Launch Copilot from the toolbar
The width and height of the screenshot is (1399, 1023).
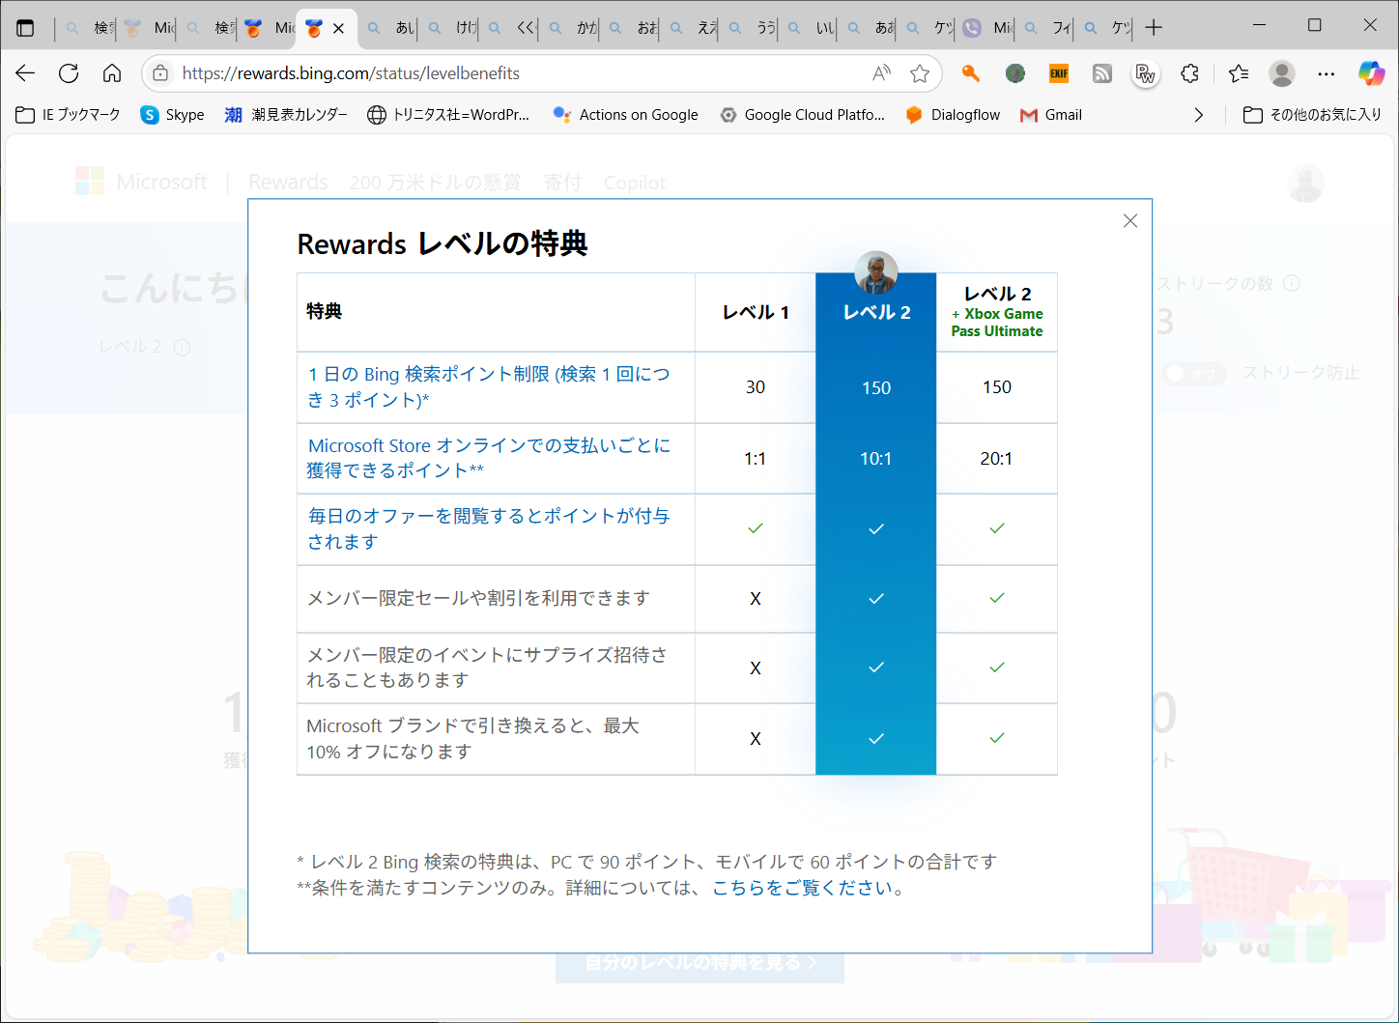point(1371,73)
